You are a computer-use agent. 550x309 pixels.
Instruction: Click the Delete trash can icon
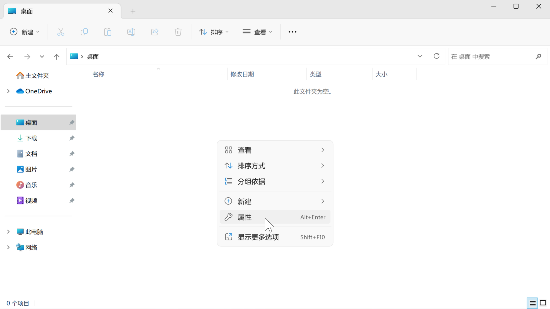(x=178, y=32)
